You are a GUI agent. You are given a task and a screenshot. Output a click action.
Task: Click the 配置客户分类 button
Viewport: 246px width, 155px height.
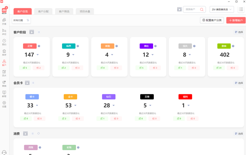pos(212,20)
